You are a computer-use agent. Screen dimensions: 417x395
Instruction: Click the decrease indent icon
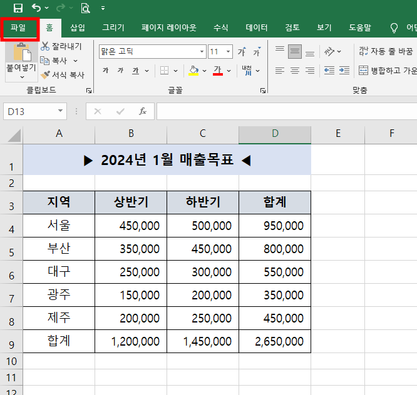329,71
